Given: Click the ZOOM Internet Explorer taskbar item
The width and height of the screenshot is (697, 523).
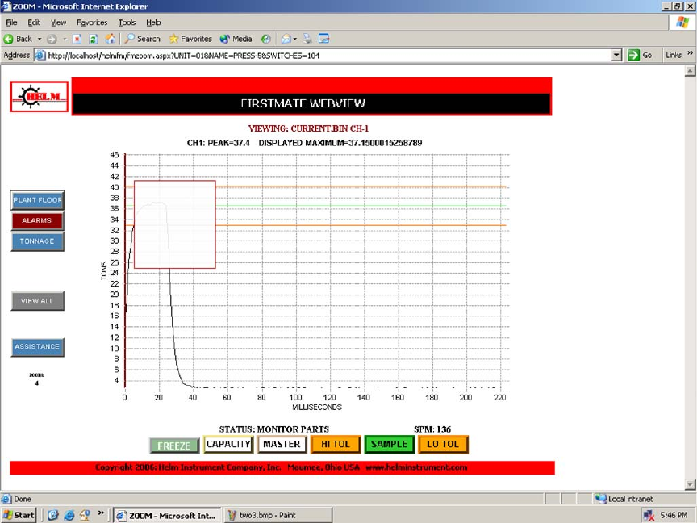Looking at the screenshot, I should click(167, 516).
